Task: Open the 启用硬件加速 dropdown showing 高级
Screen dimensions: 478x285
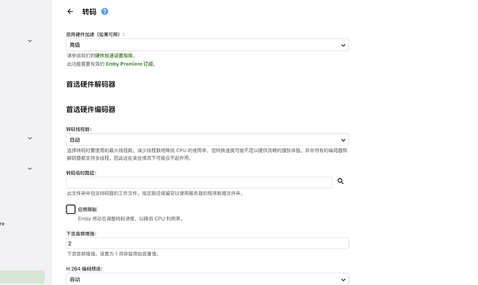Action: (207, 45)
